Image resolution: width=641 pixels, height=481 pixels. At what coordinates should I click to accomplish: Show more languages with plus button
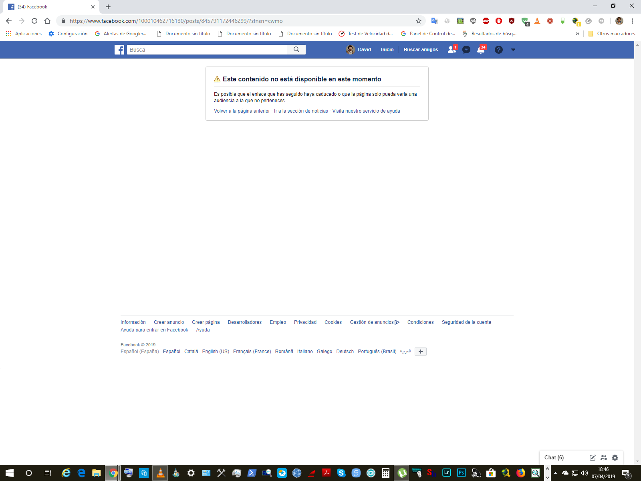pos(420,352)
